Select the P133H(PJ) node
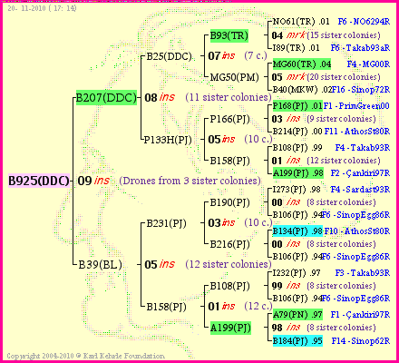The width and height of the screenshot is (399, 363). click(x=168, y=140)
